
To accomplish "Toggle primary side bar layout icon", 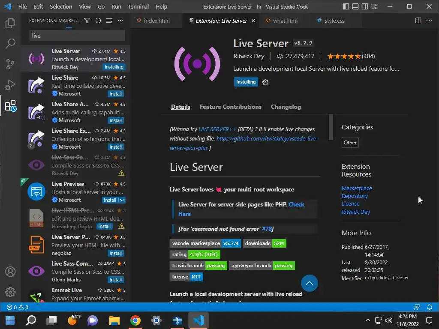I will click(346, 6).
